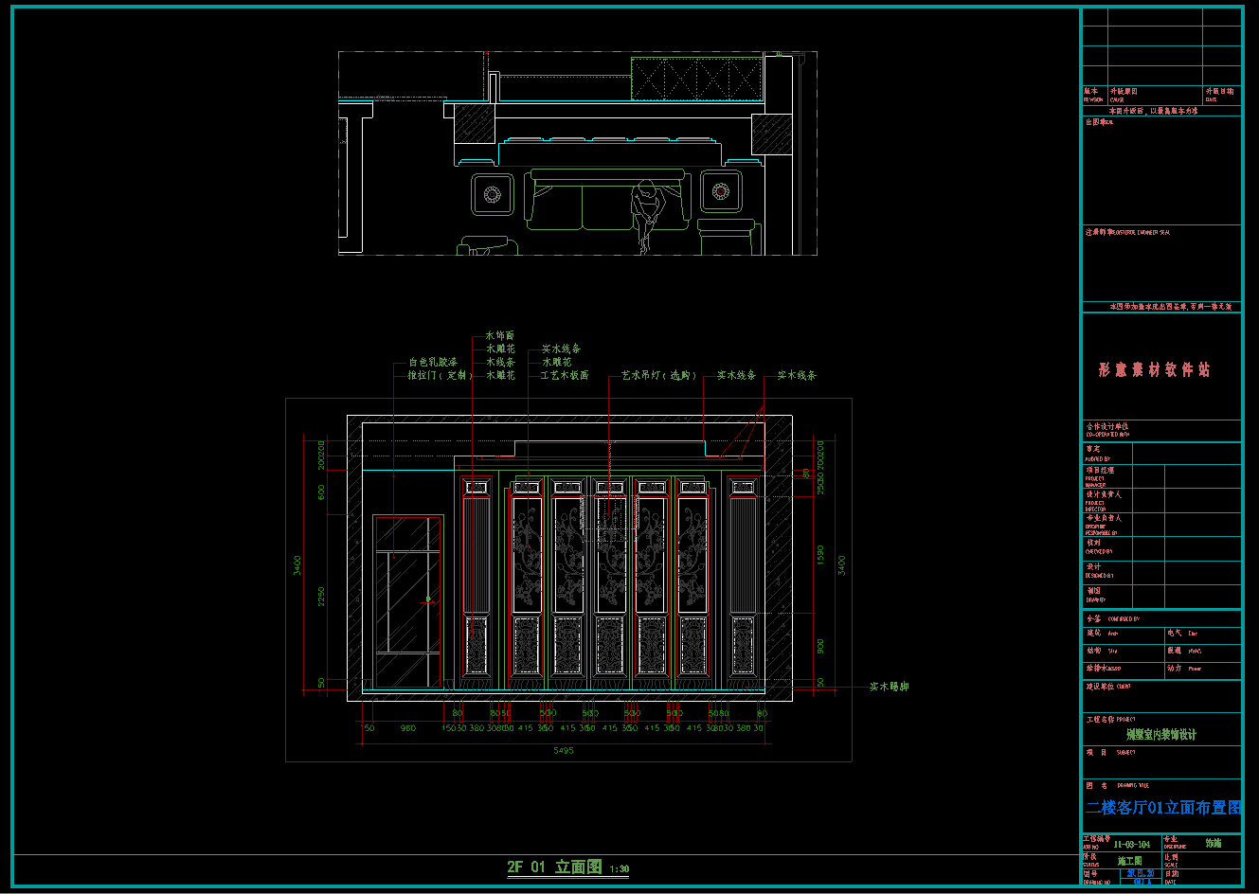Select the 暖通 HVAC label

coord(1175,651)
